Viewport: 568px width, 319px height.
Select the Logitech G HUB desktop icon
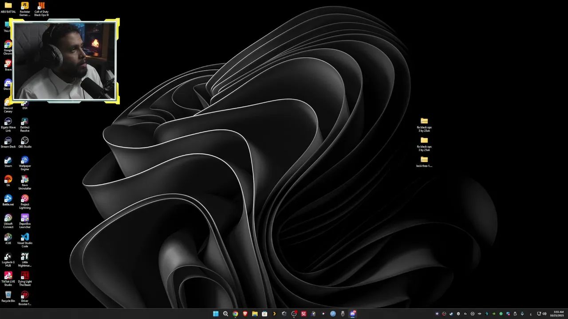[8, 260]
